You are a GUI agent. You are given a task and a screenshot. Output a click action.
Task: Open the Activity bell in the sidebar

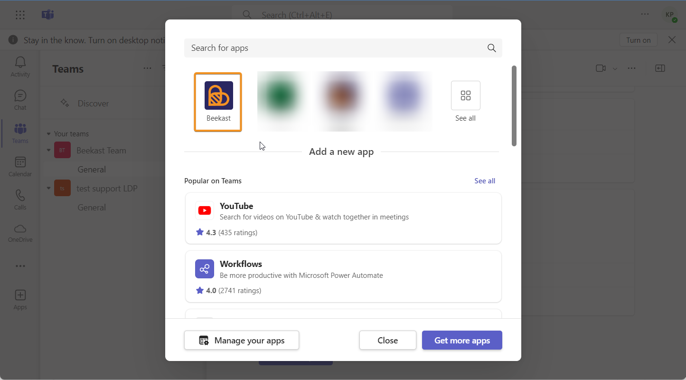click(20, 66)
